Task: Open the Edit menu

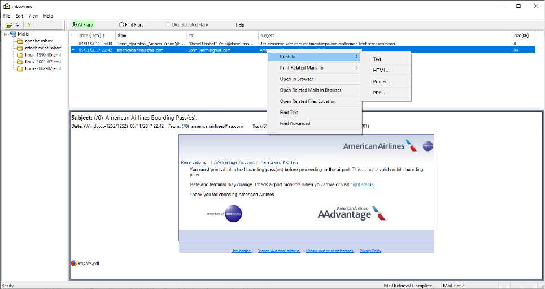Action: [19, 16]
